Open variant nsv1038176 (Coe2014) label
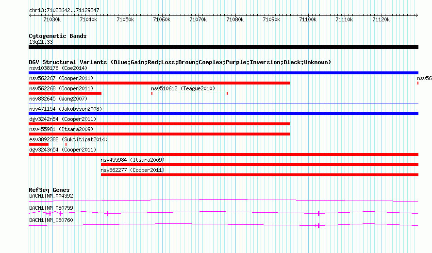Image resolution: width=432 pixels, height=253 pixels. click(x=58, y=68)
